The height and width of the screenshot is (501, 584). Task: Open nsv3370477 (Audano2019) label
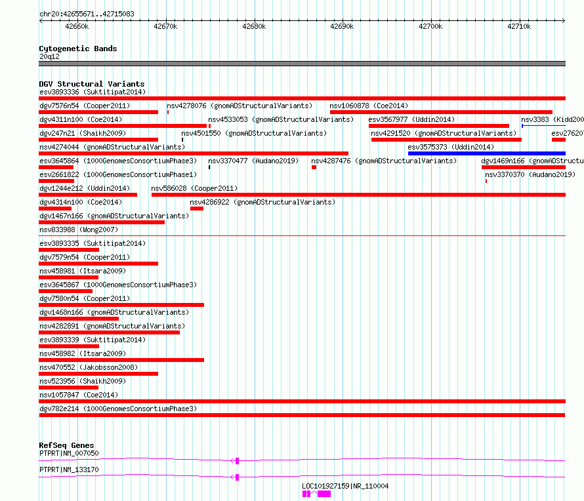click(x=253, y=161)
